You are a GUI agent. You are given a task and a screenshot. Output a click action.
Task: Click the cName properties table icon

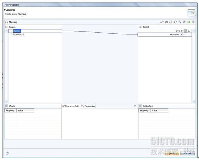click(x=7, y=106)
